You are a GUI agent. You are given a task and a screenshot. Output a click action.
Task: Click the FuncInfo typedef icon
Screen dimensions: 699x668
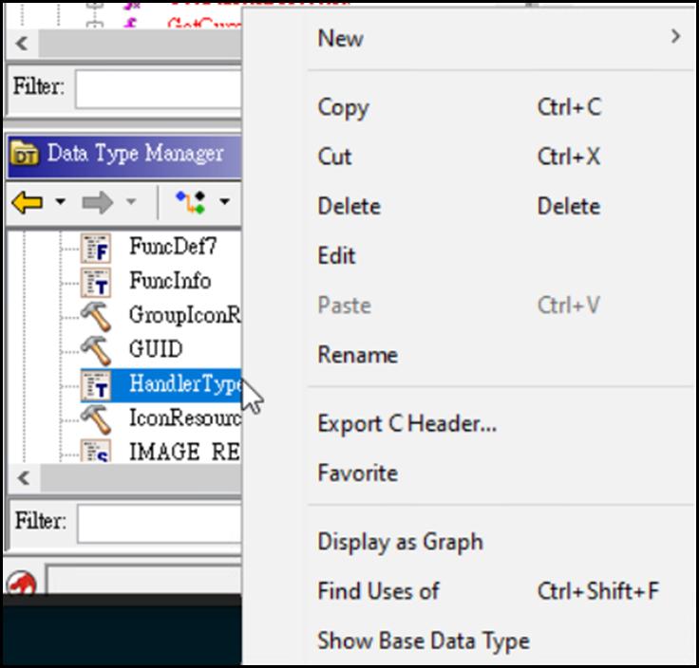click(x=96, y=283)
